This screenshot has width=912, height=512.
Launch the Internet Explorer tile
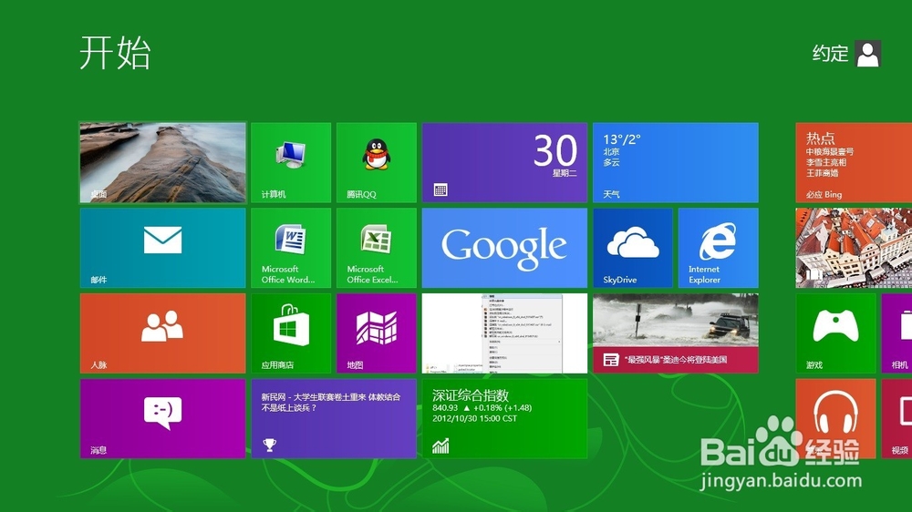(x=719, y=248)
